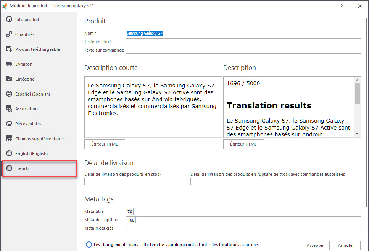369x251 pixels.
Task: Select the Español (Spanish) language label
Action: 33,94
